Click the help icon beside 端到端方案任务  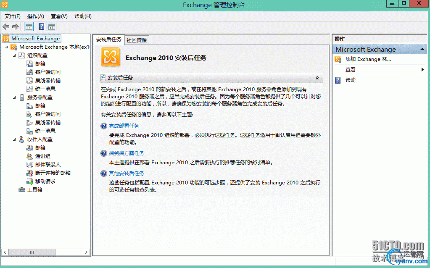coord(104,153)
